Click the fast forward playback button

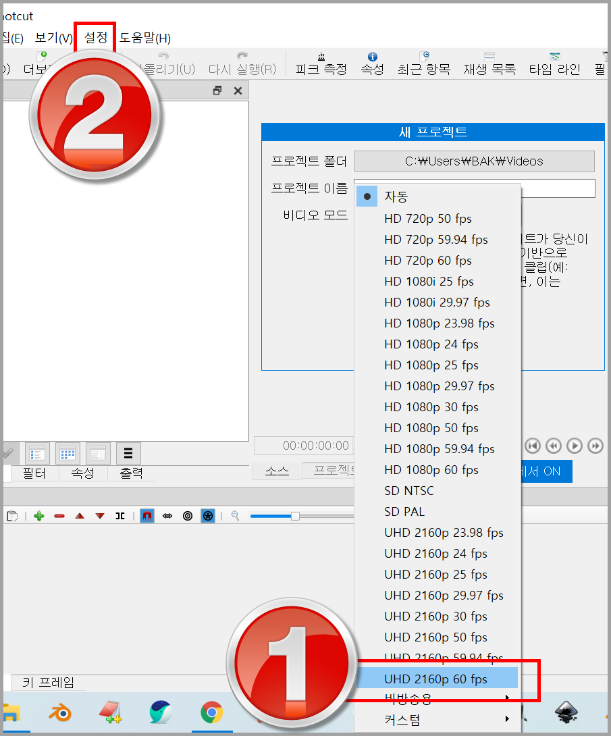[595, 446]
